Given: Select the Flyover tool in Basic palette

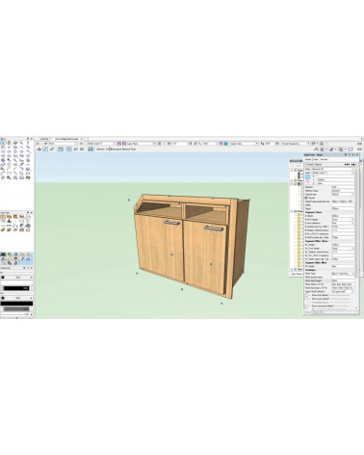Looking at the screenshot, I should click(x=15, y=143).
